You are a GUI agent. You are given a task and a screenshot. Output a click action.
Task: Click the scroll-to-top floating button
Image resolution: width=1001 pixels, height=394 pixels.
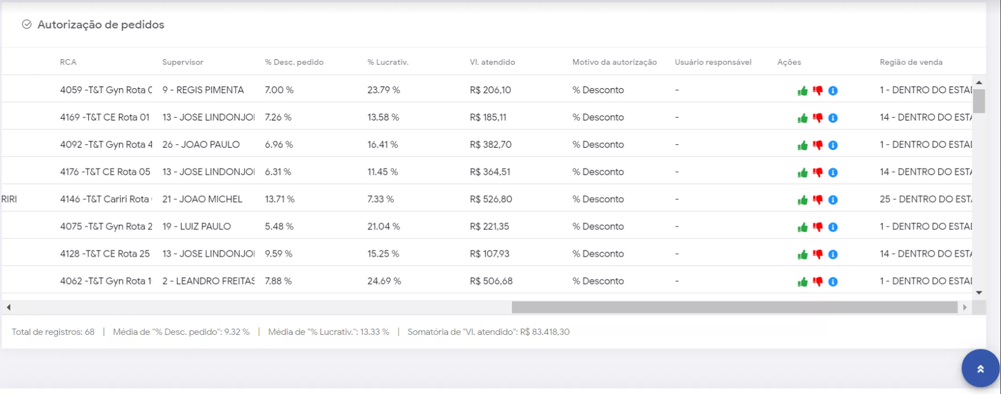[980, 369]
